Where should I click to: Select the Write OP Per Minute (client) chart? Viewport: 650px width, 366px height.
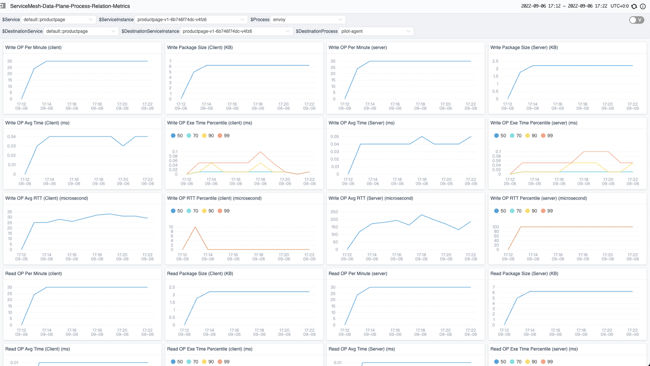82,81
